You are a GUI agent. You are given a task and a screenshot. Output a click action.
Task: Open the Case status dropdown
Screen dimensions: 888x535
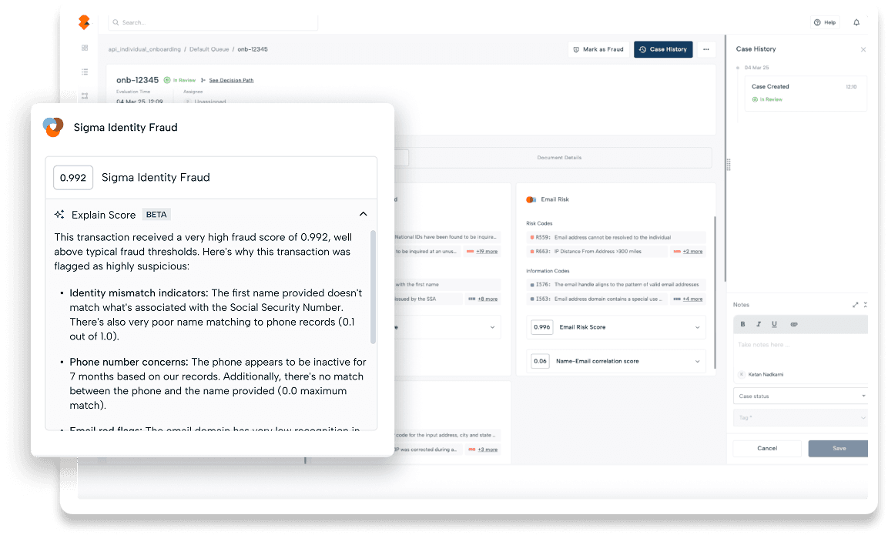800,396
